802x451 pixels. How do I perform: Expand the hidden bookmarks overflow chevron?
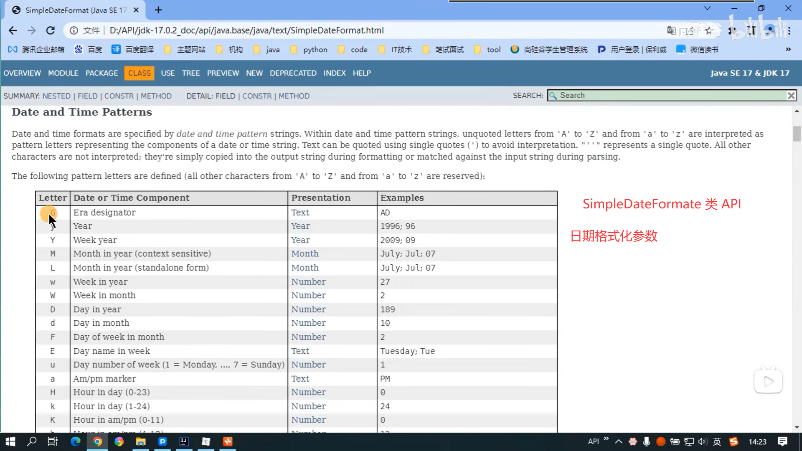[x=788, y=49]
